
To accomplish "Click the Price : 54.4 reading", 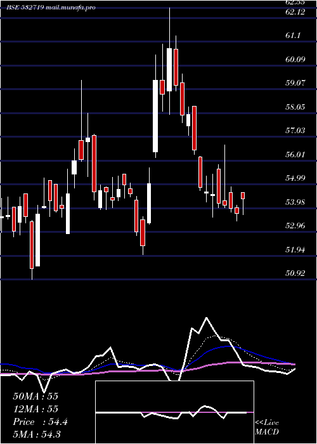I will tap(40, 422).
